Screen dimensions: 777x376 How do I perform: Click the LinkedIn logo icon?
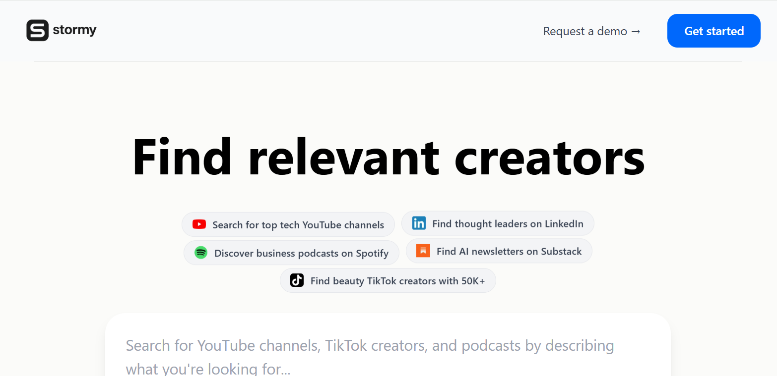pyautogui.click(x=419, y=223)
